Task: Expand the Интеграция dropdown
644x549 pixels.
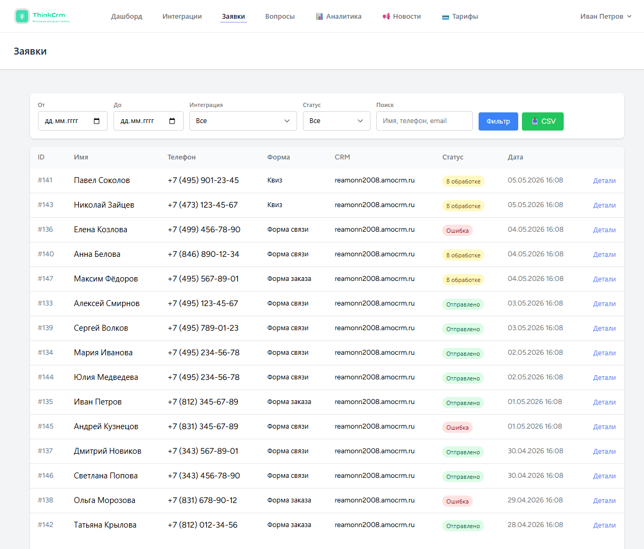Action: pos(243,121)
